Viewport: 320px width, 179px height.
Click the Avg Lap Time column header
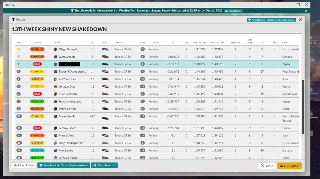pos(200,42)
